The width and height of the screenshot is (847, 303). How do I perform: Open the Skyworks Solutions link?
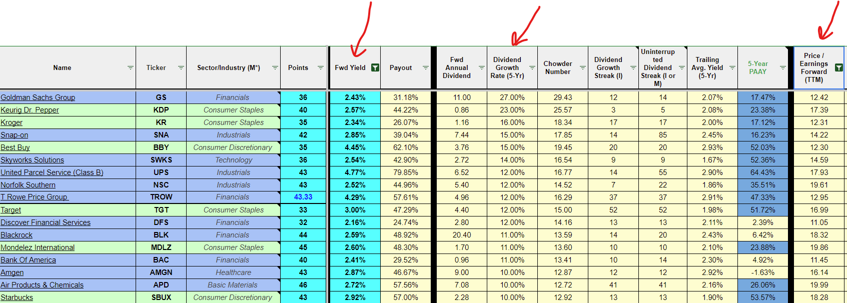coord(32,160)
